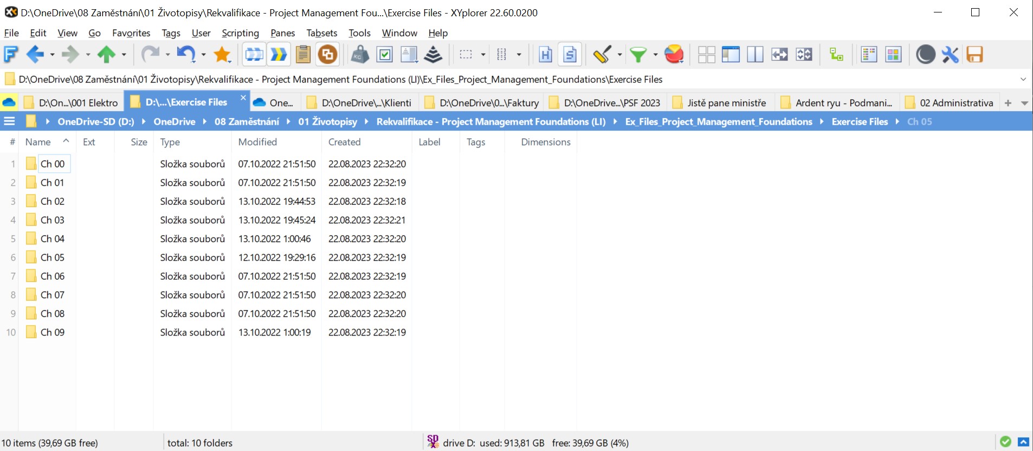The image size is (1033, 451).
Task: Switch to the 02 Administrativa tab
Action: 949,102
